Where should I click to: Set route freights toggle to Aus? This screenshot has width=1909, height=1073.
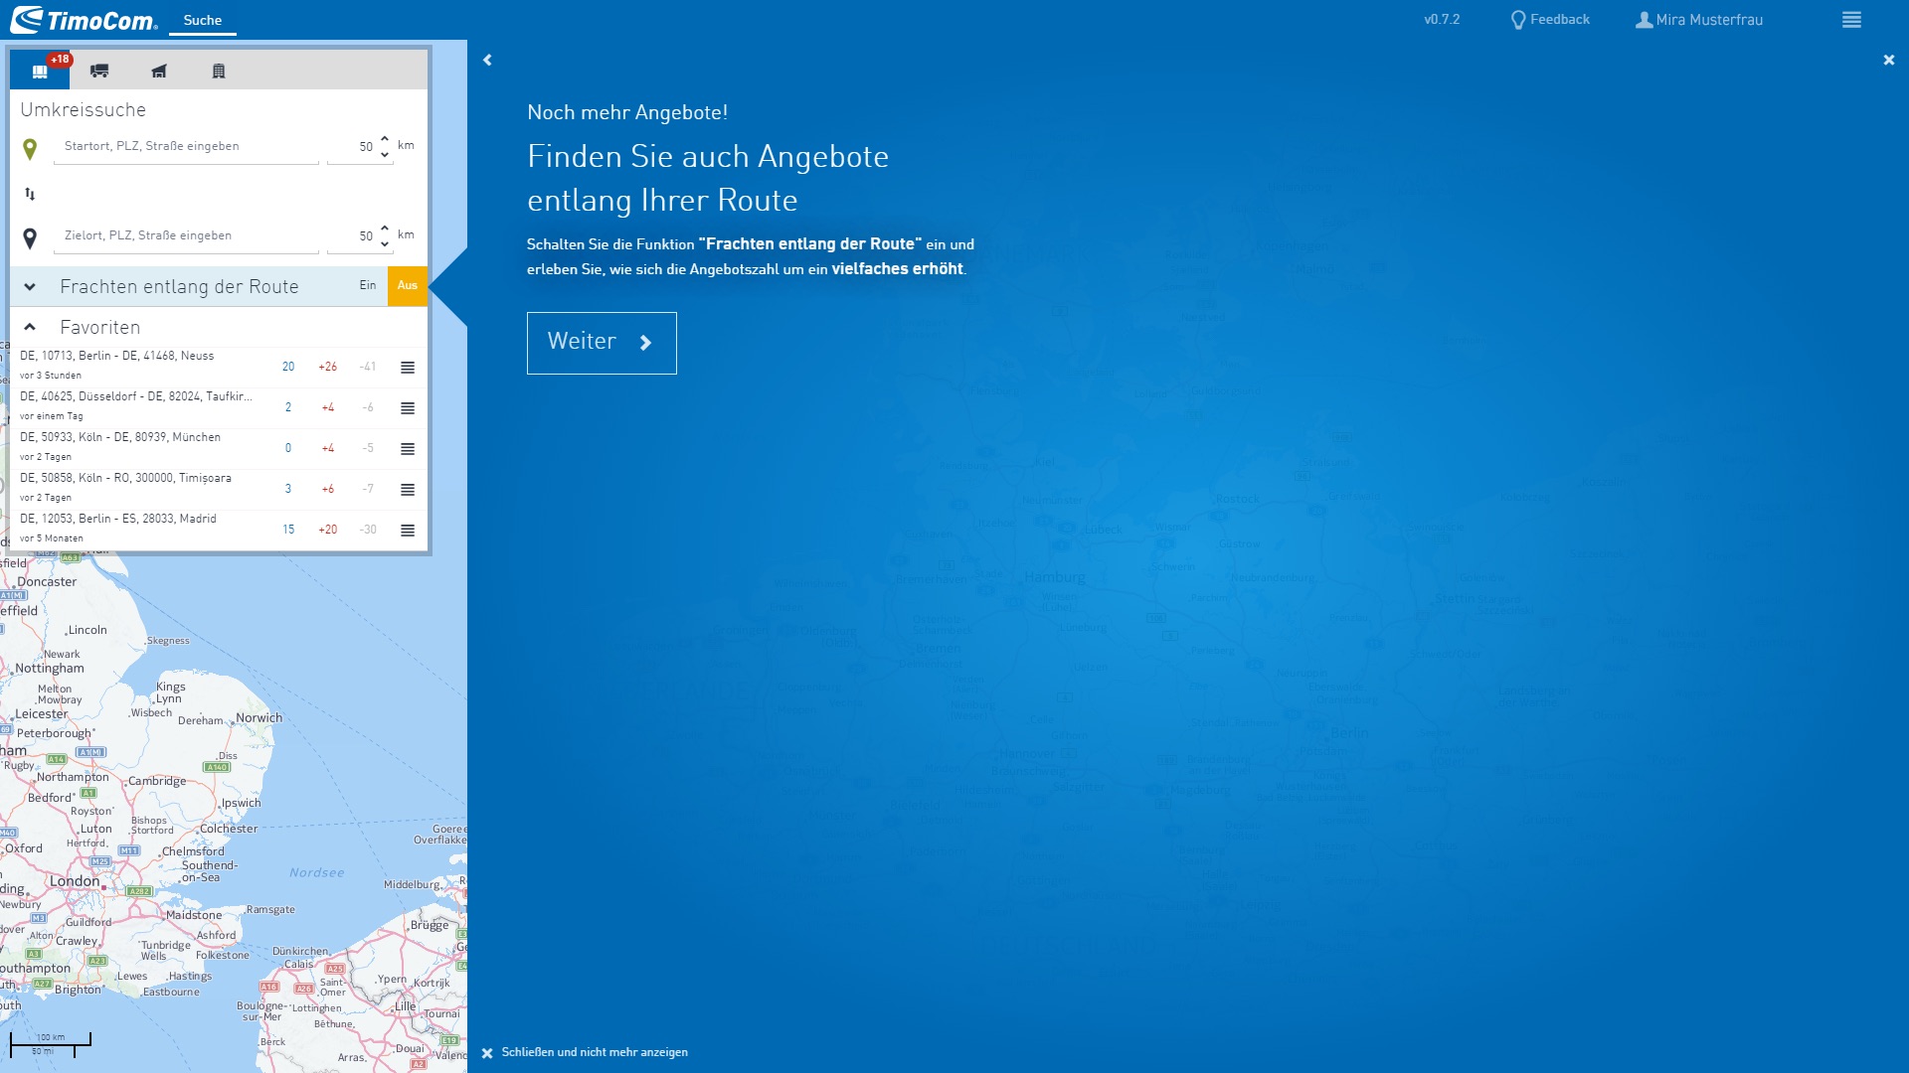408,286
